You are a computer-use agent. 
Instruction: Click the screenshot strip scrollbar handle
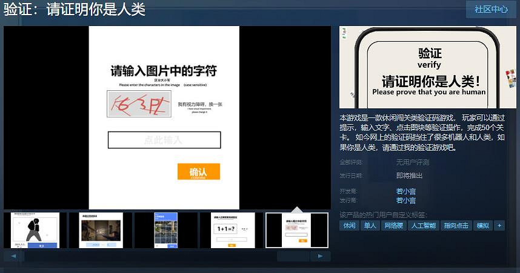(293, 256)
